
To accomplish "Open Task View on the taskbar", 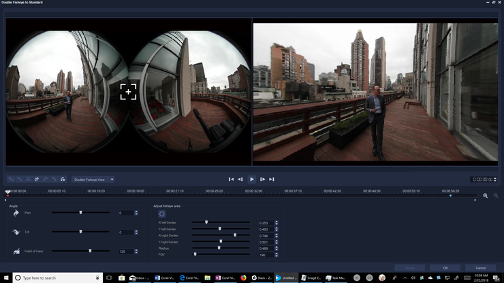I will 109,278.
